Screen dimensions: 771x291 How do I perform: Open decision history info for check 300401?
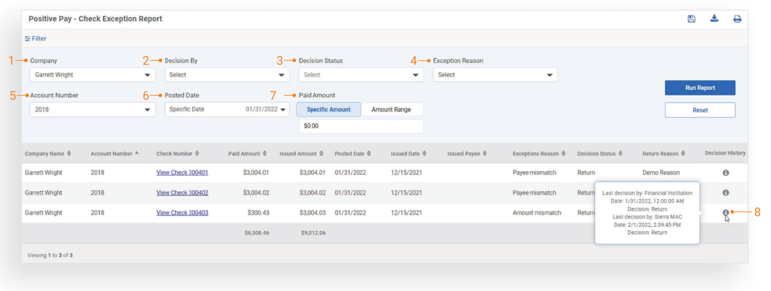(x=726, y=173)
